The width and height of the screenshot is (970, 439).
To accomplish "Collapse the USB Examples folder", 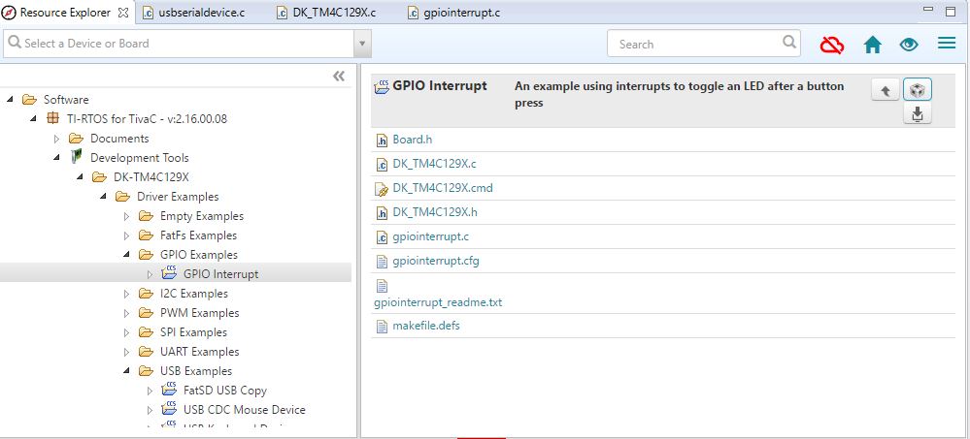I will [x=126, y=371].
